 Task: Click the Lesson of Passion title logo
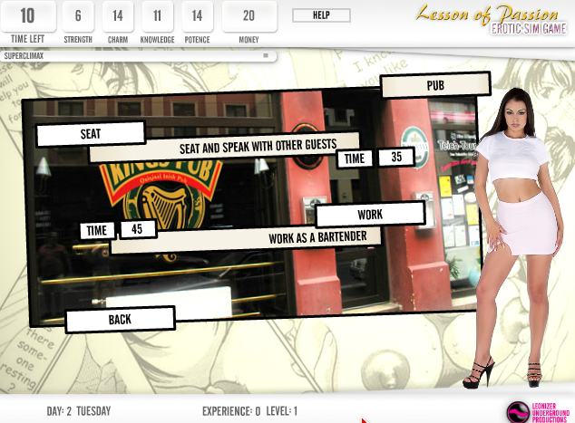point(490,20)
